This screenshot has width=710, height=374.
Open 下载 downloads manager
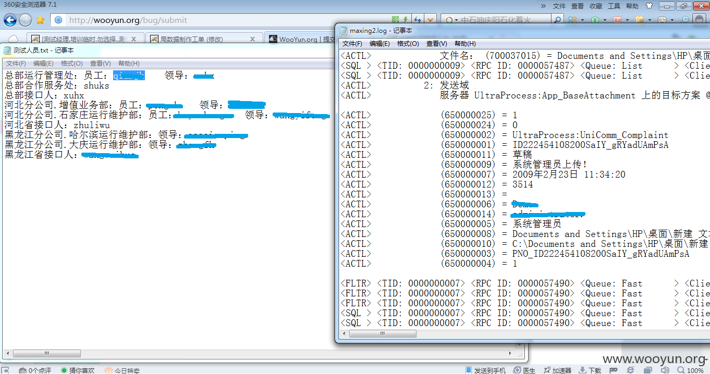click(590, 370)
